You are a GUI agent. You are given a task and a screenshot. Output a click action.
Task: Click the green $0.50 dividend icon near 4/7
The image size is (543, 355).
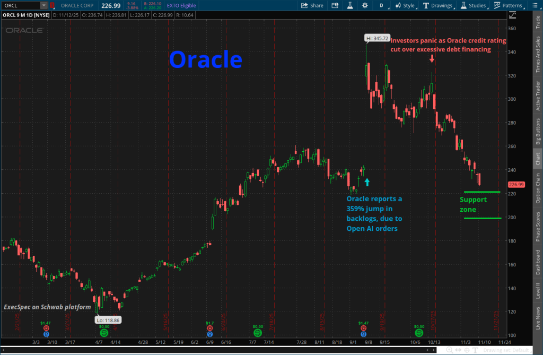click(x=104, y=333)
